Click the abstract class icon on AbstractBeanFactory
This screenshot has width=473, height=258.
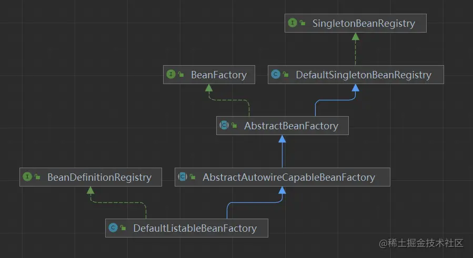(224, 125)
